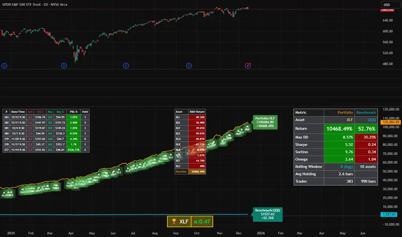The height and width of the screenshot is (237, 402).
Task: Click the 2025 label on time axis
Action: tap(11, 233)
